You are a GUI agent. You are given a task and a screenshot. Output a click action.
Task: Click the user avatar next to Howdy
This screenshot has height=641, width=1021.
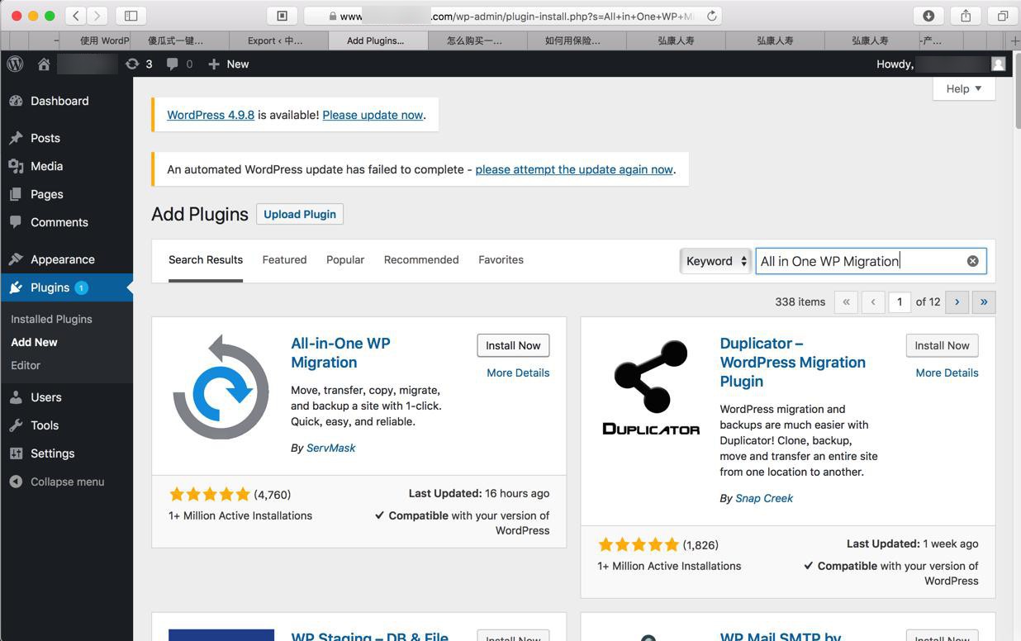(999, 64)
